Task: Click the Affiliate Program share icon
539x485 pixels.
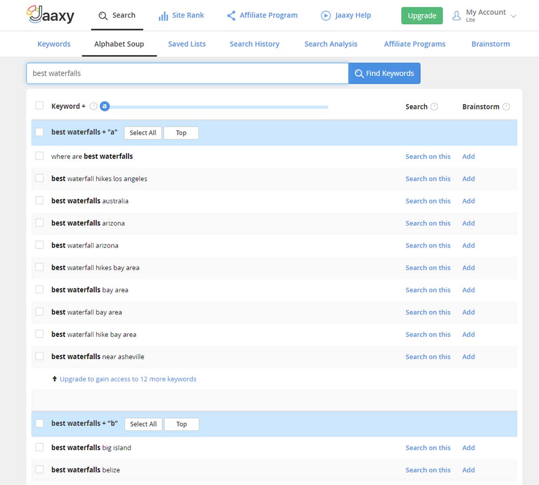Action: (231, 16)
